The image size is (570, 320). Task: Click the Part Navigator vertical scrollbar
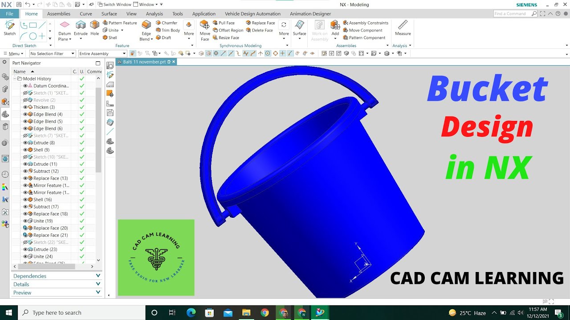point(98,130)
